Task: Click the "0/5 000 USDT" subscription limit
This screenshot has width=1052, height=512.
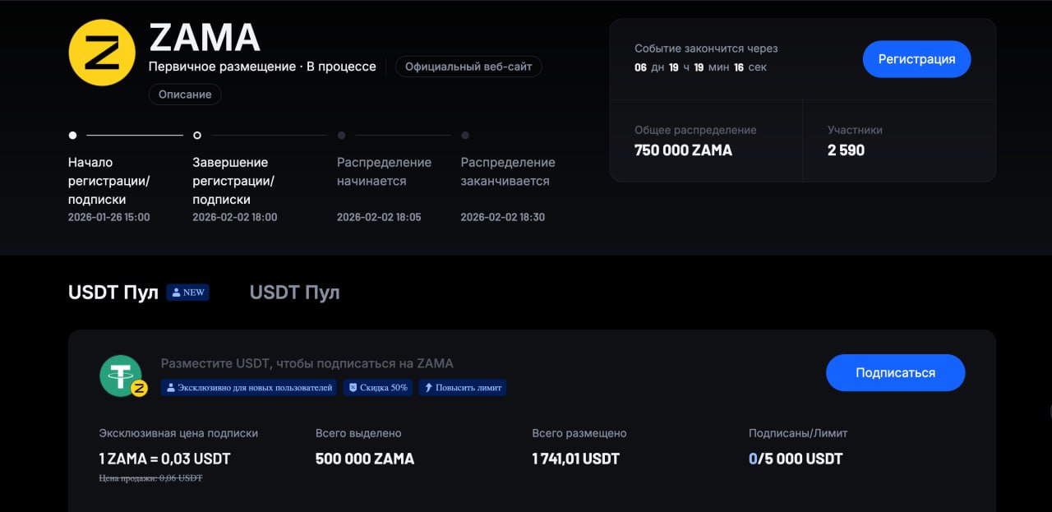Action: click(x=796, y=459)
